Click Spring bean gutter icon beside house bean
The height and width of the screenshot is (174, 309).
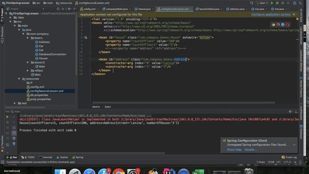[x=86, y=37]
